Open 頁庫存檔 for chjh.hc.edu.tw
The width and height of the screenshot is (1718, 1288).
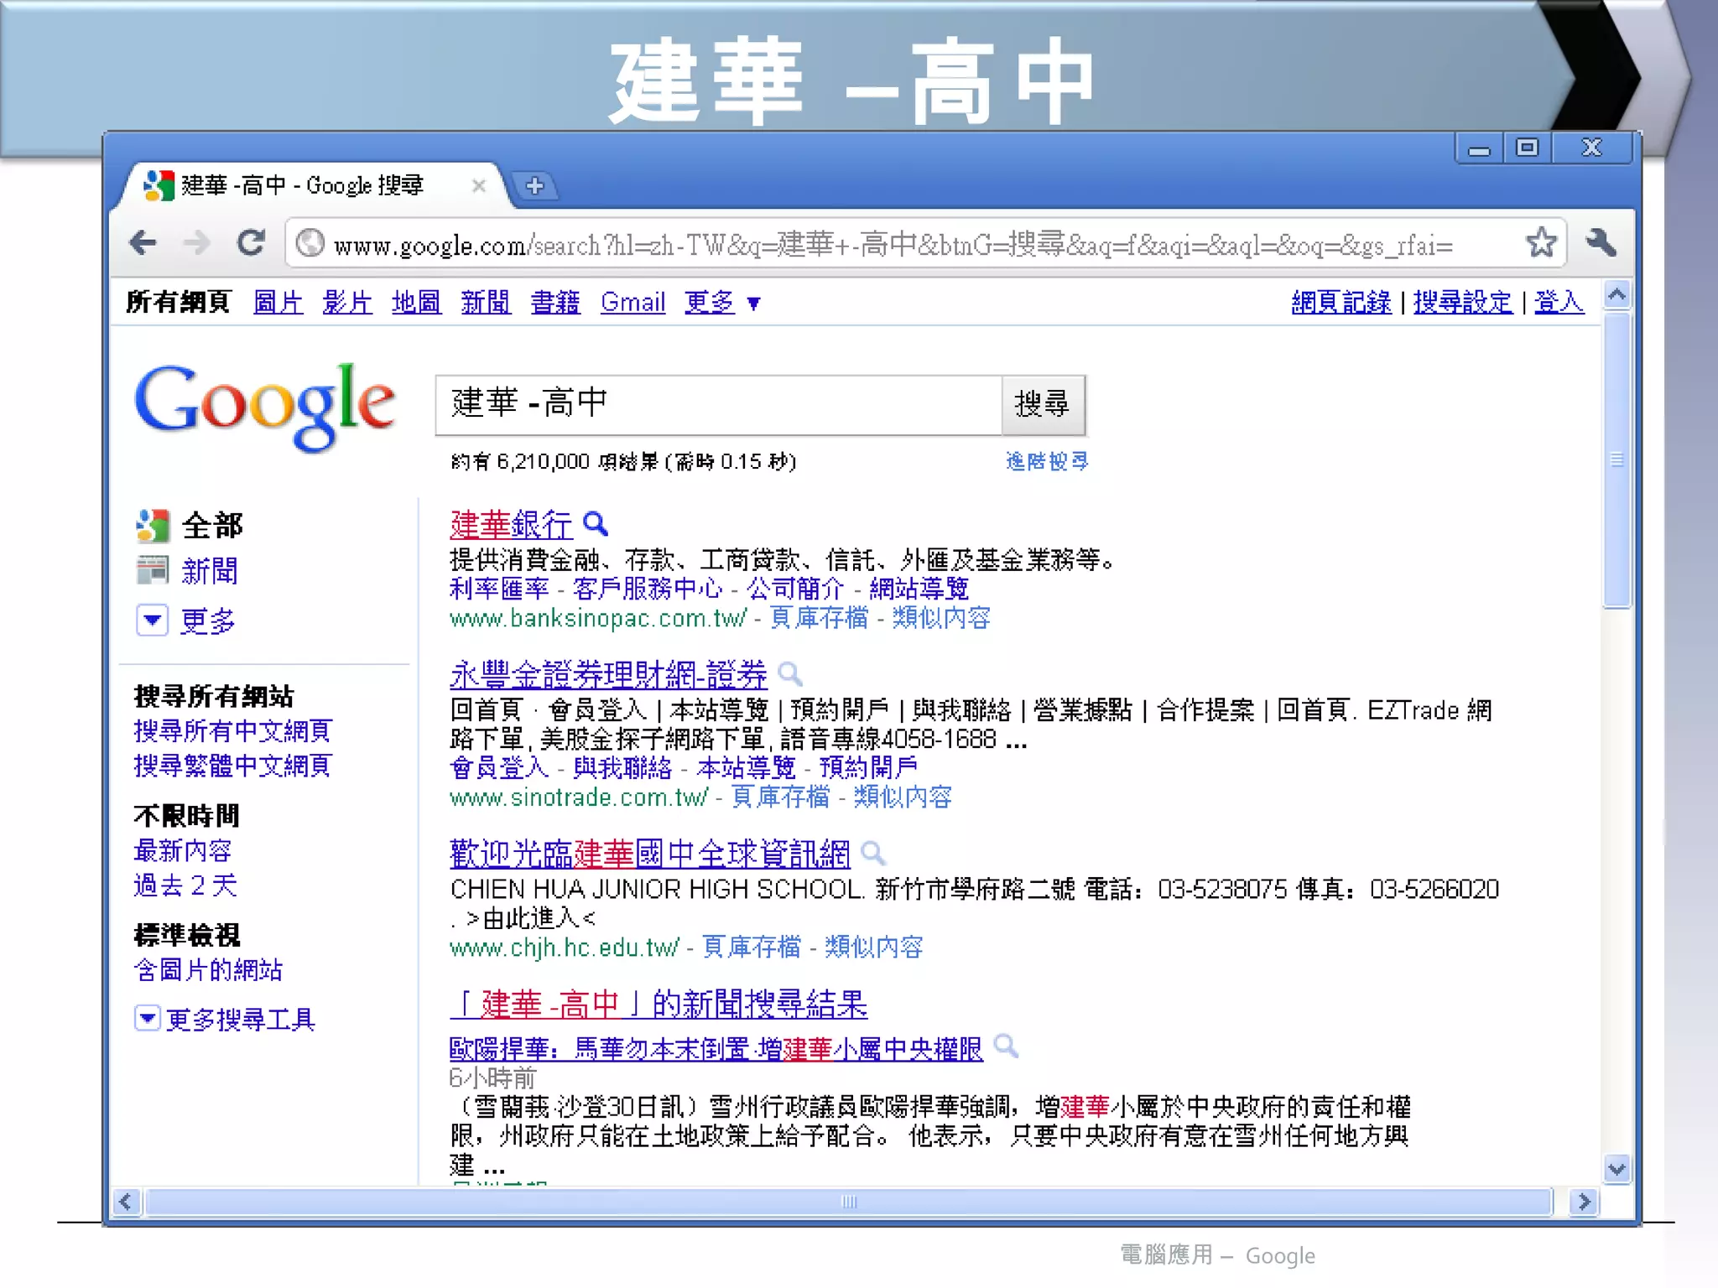752,947
